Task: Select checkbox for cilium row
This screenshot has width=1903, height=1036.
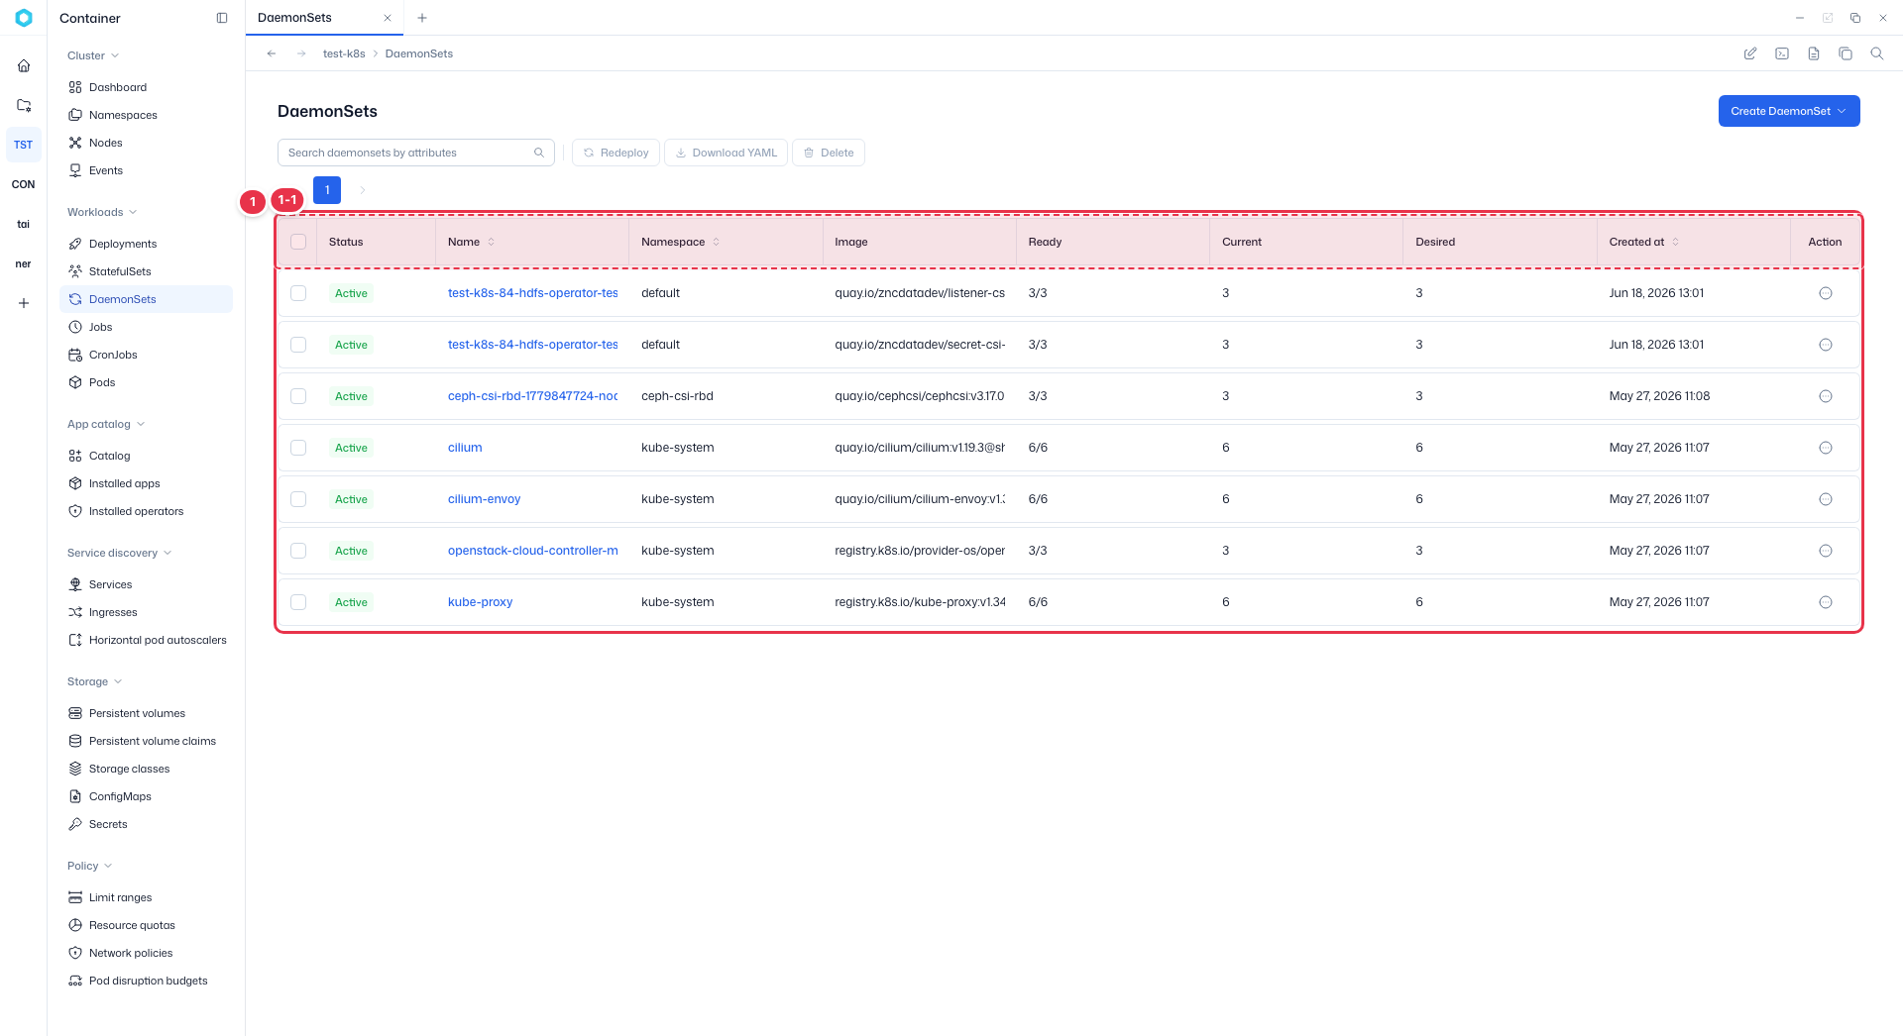Action: click(298, 448)
